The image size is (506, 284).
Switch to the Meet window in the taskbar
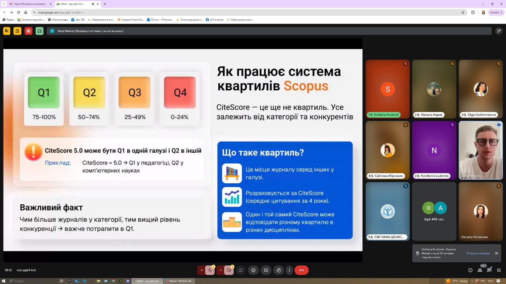pyautogui.click(x=147, y=281)
